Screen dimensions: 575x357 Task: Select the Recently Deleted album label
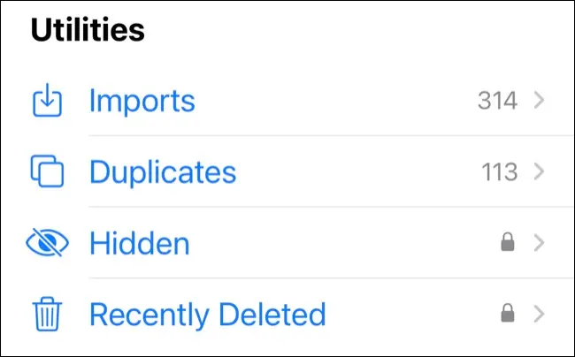pos(208,314)
